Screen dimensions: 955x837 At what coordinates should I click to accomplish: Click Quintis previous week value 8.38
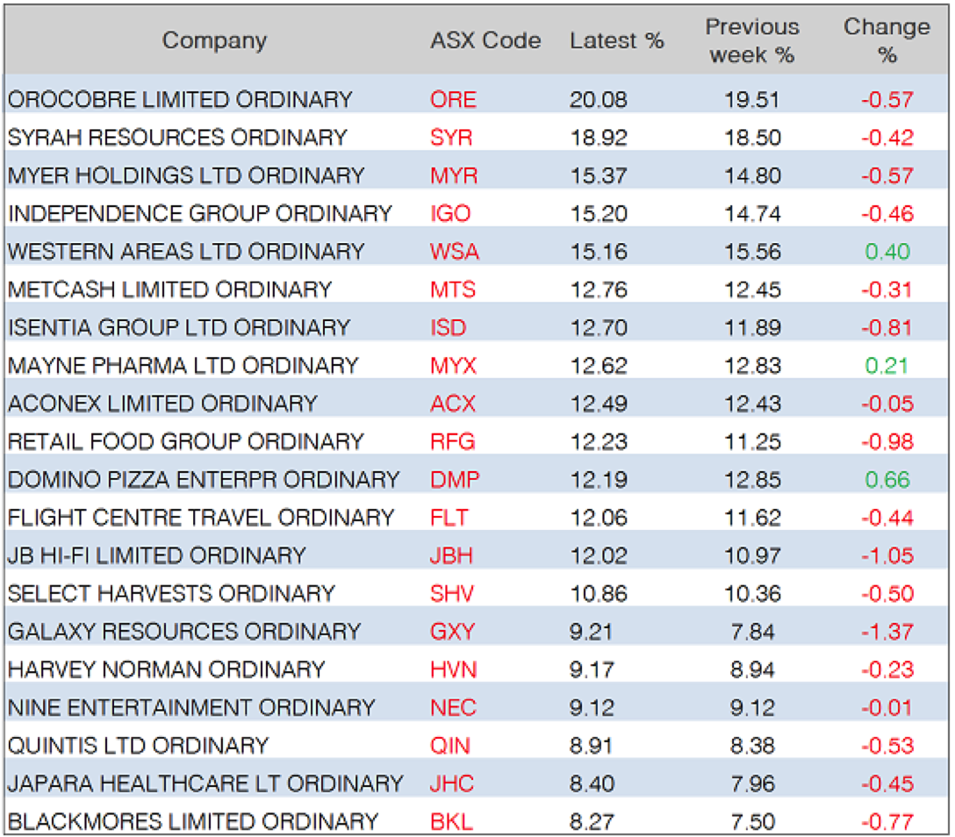pos(752,746)
